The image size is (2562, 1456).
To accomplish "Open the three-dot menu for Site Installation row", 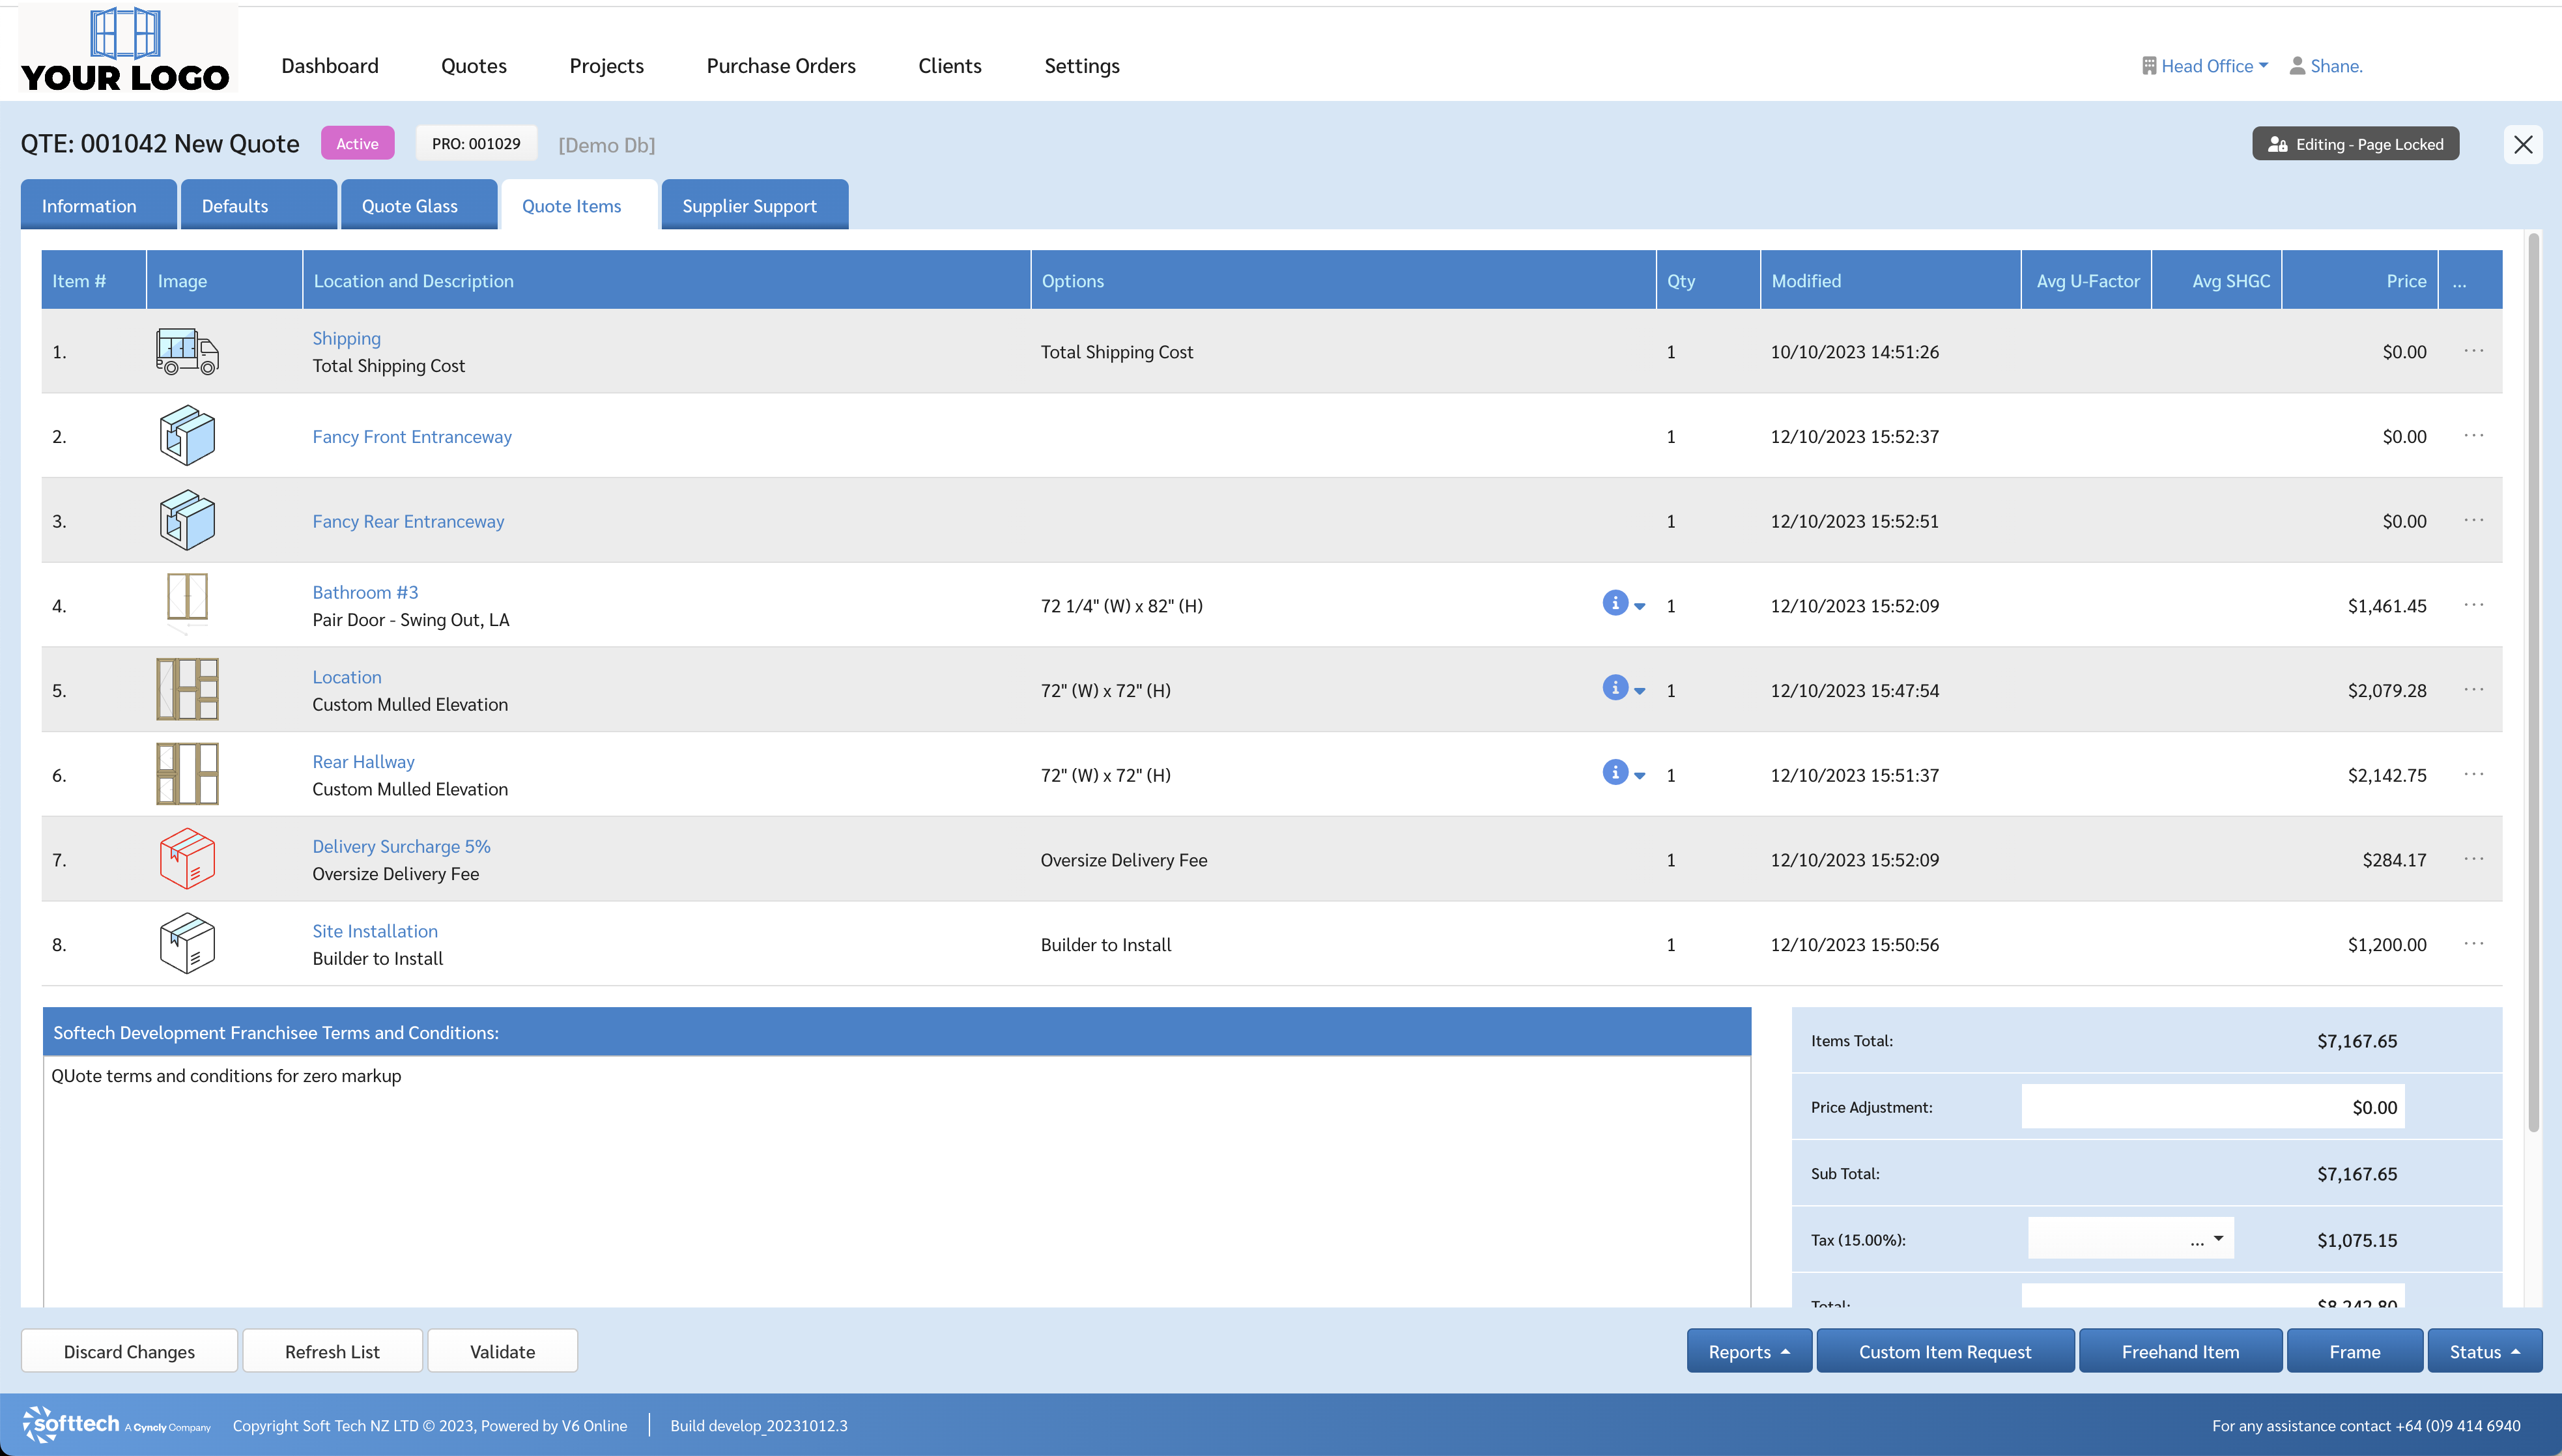I will (2473, 944).
